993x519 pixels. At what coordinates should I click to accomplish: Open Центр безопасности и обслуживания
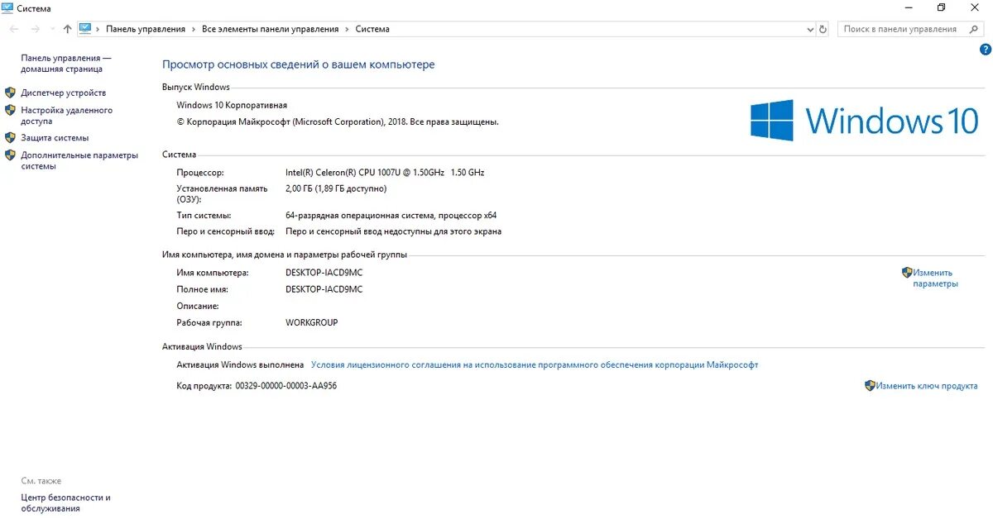[65, 503]
